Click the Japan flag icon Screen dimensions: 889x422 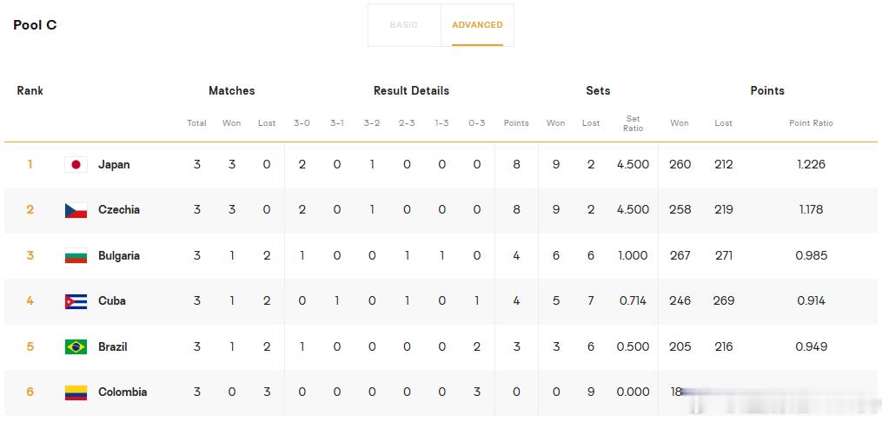[76, 165]
